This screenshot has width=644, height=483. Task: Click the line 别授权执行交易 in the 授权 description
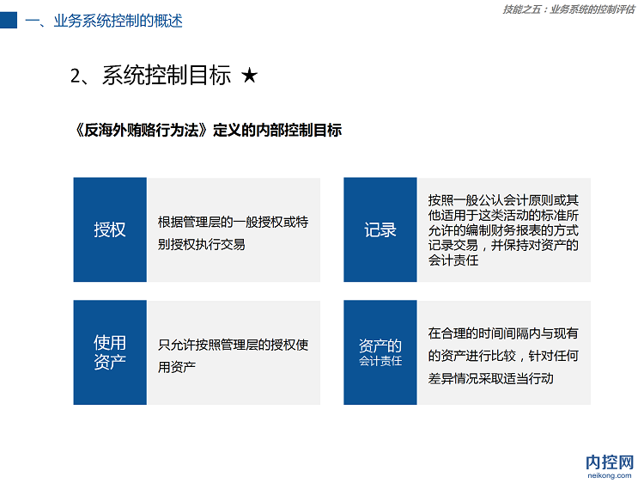[202, 244]
